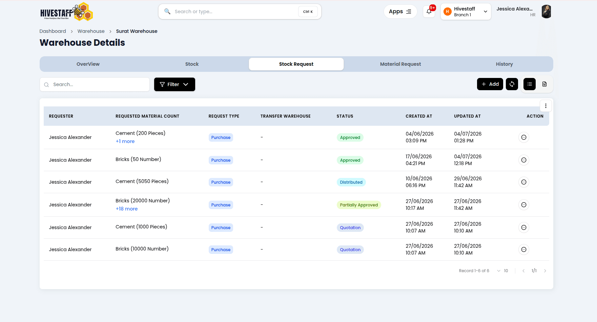Open action menu for Cement (200 Pieces) row
The width and height of the screenshot is (597, 322).
(523, 137)
